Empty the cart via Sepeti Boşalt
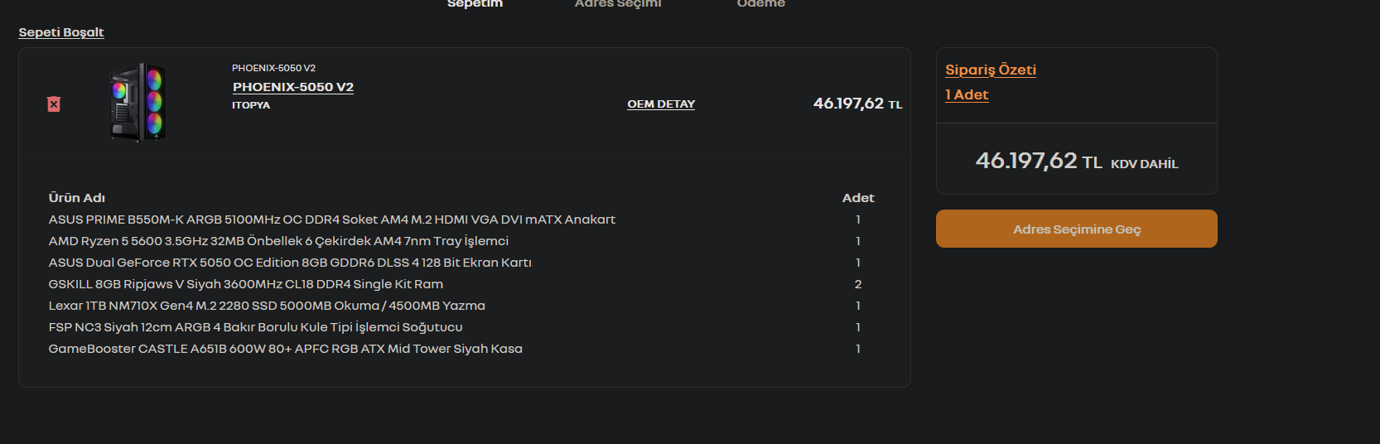Image resolution: width=1380 pixels, height=444 pixels. 61,32
